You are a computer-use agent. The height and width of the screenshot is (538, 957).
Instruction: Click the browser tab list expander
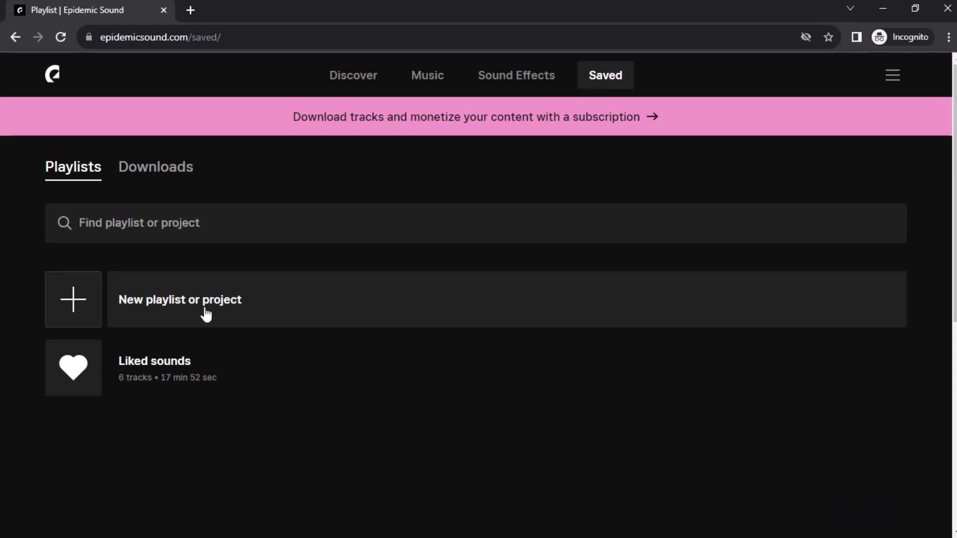click(851, 9)
